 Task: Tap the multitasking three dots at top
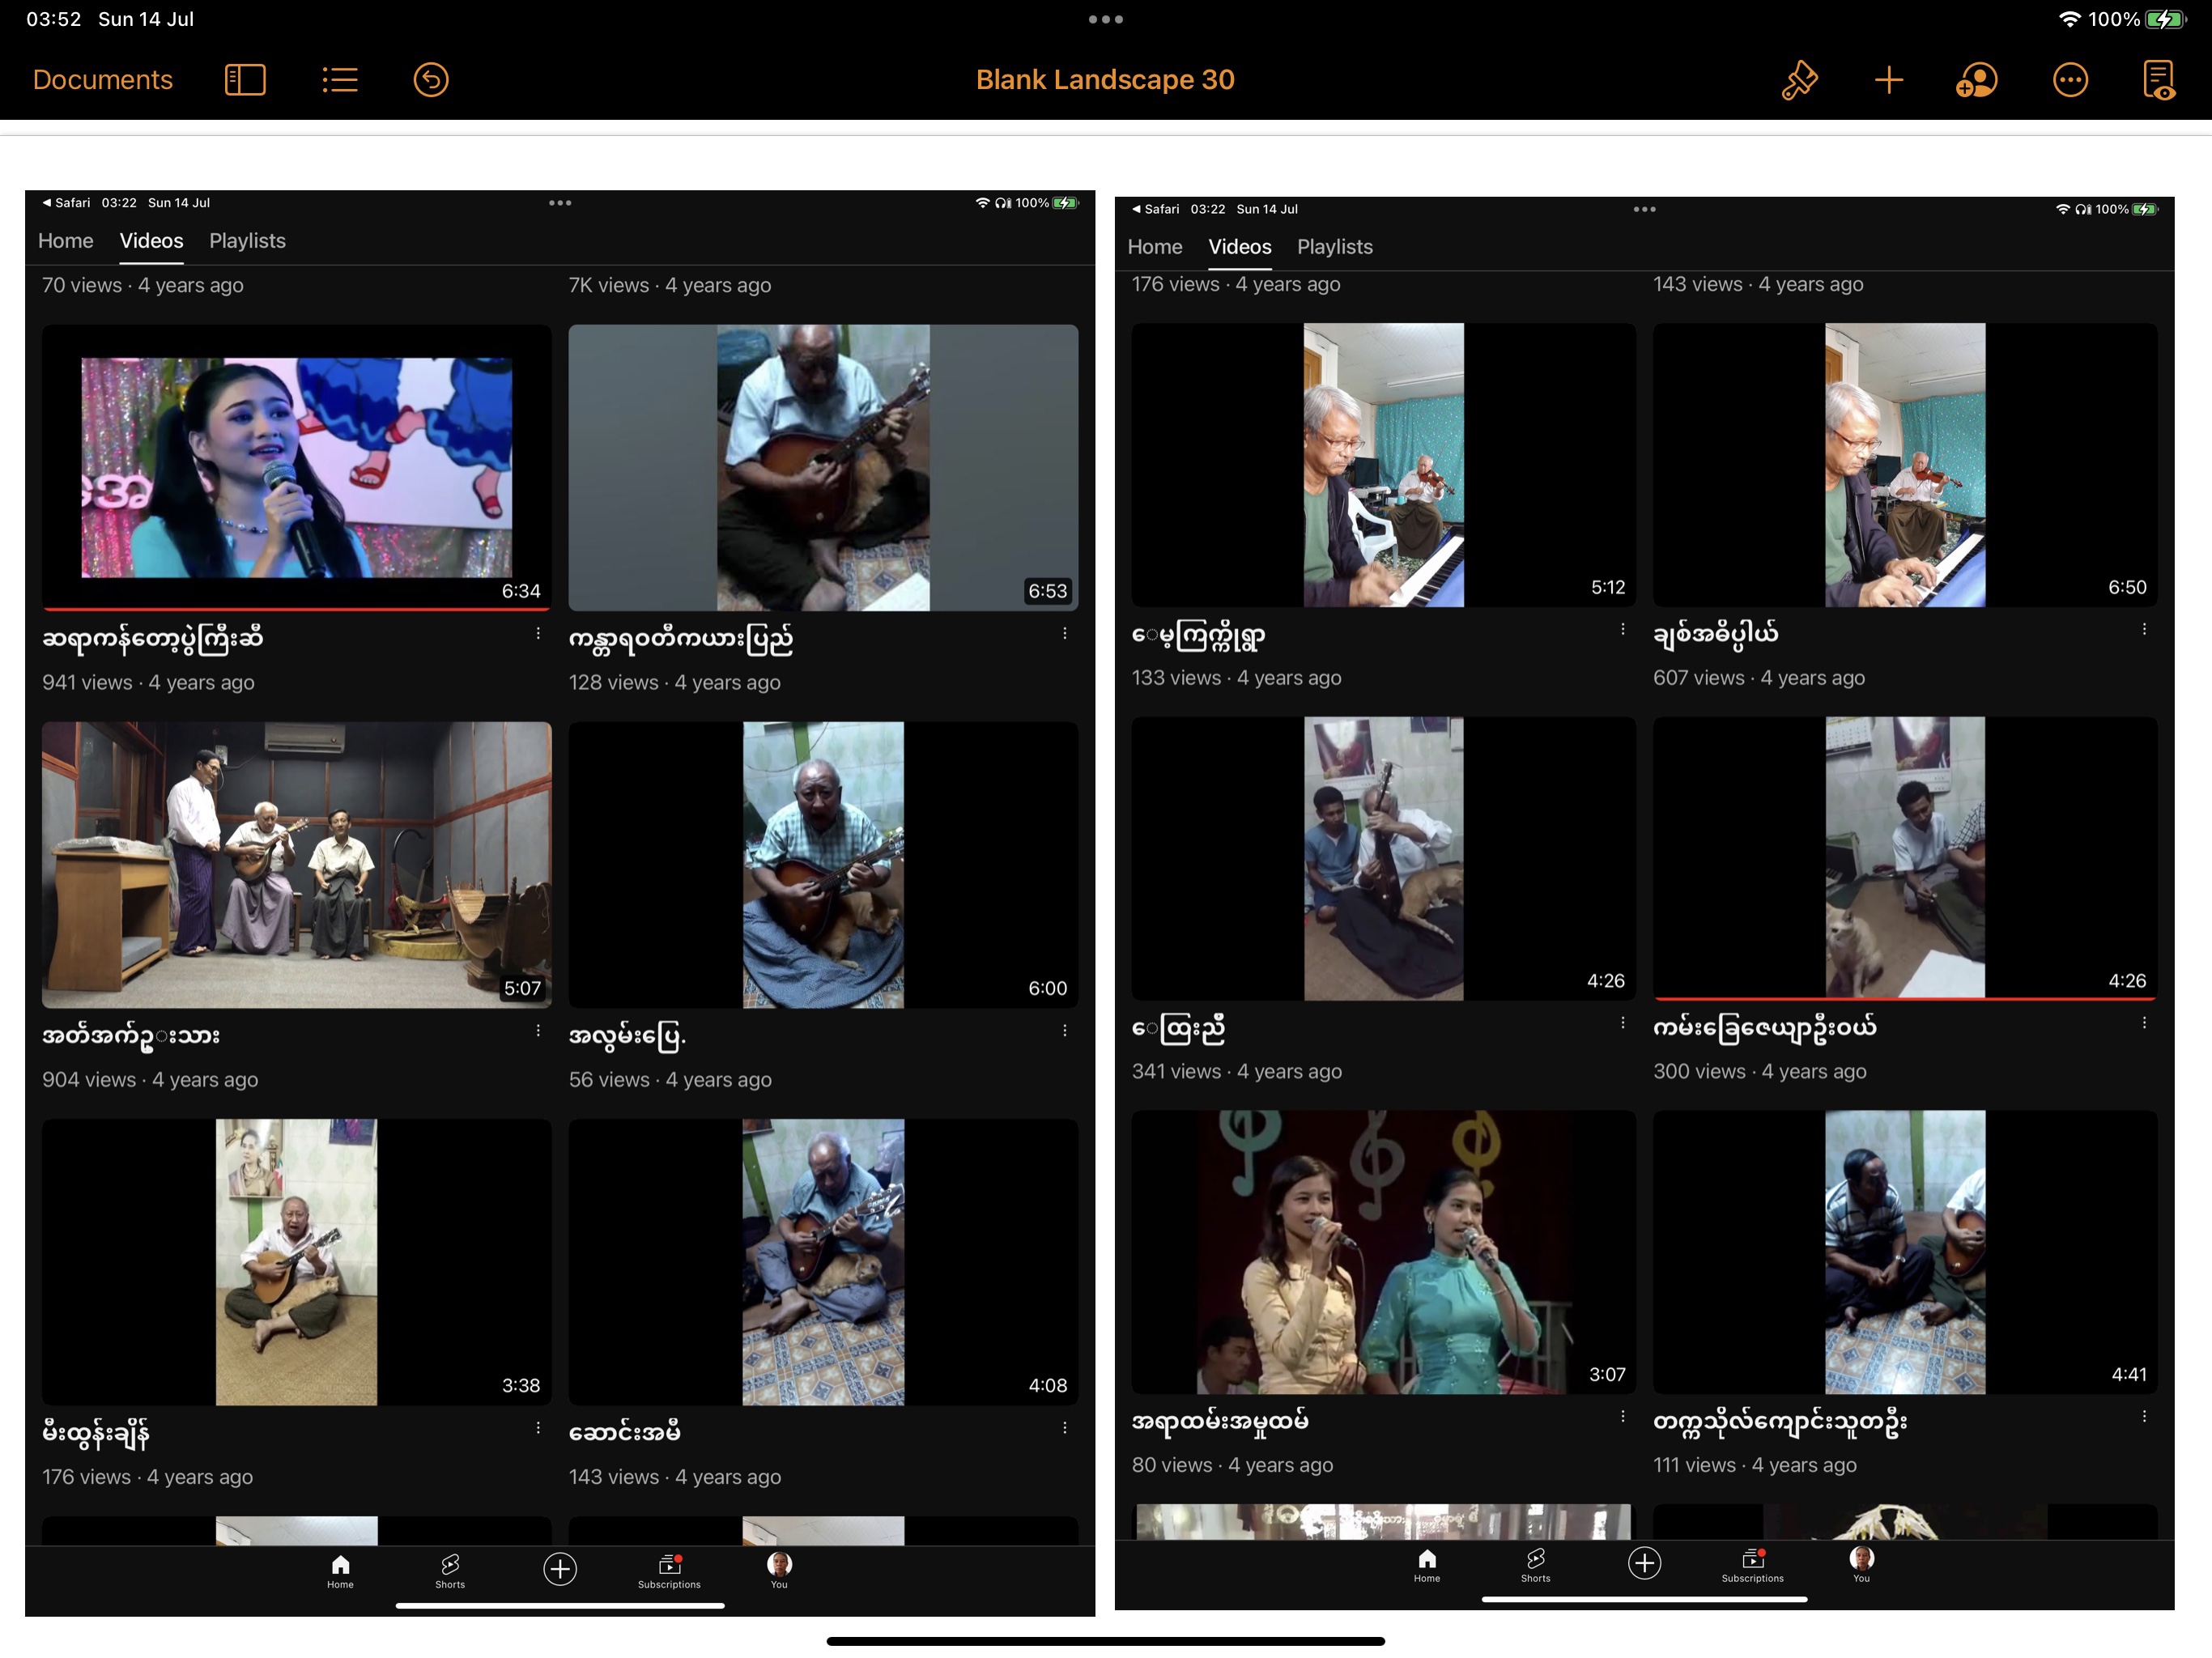click(1105, 19)
